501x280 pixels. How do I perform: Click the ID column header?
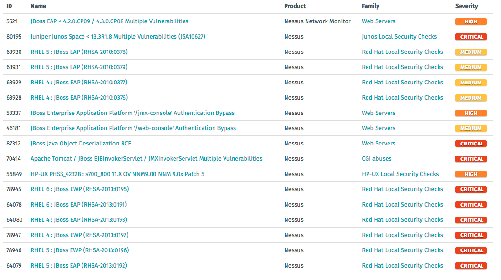tap(9, 6)
